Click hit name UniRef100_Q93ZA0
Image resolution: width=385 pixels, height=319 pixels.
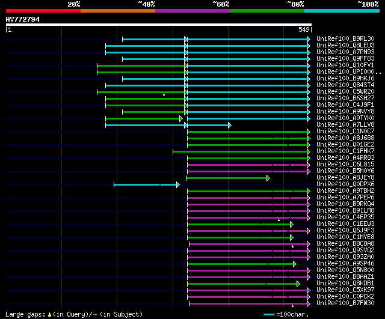pyautogui.click(x=345, y=257)
